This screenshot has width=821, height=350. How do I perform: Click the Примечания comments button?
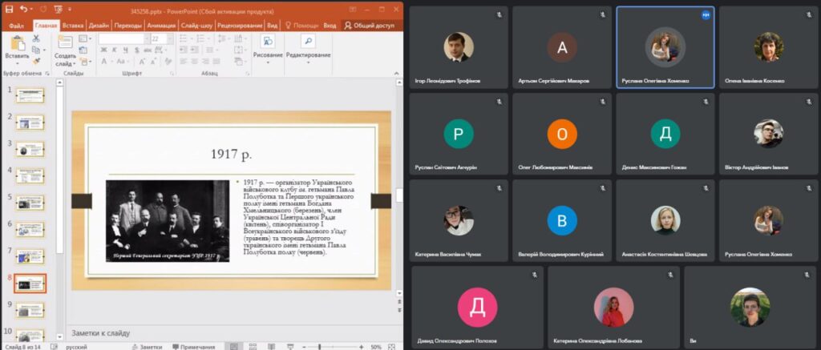click(x=192, y=347)
